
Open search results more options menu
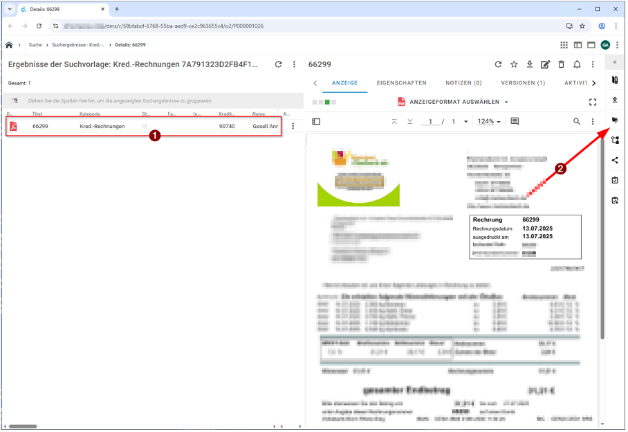(x=294, y=64)
